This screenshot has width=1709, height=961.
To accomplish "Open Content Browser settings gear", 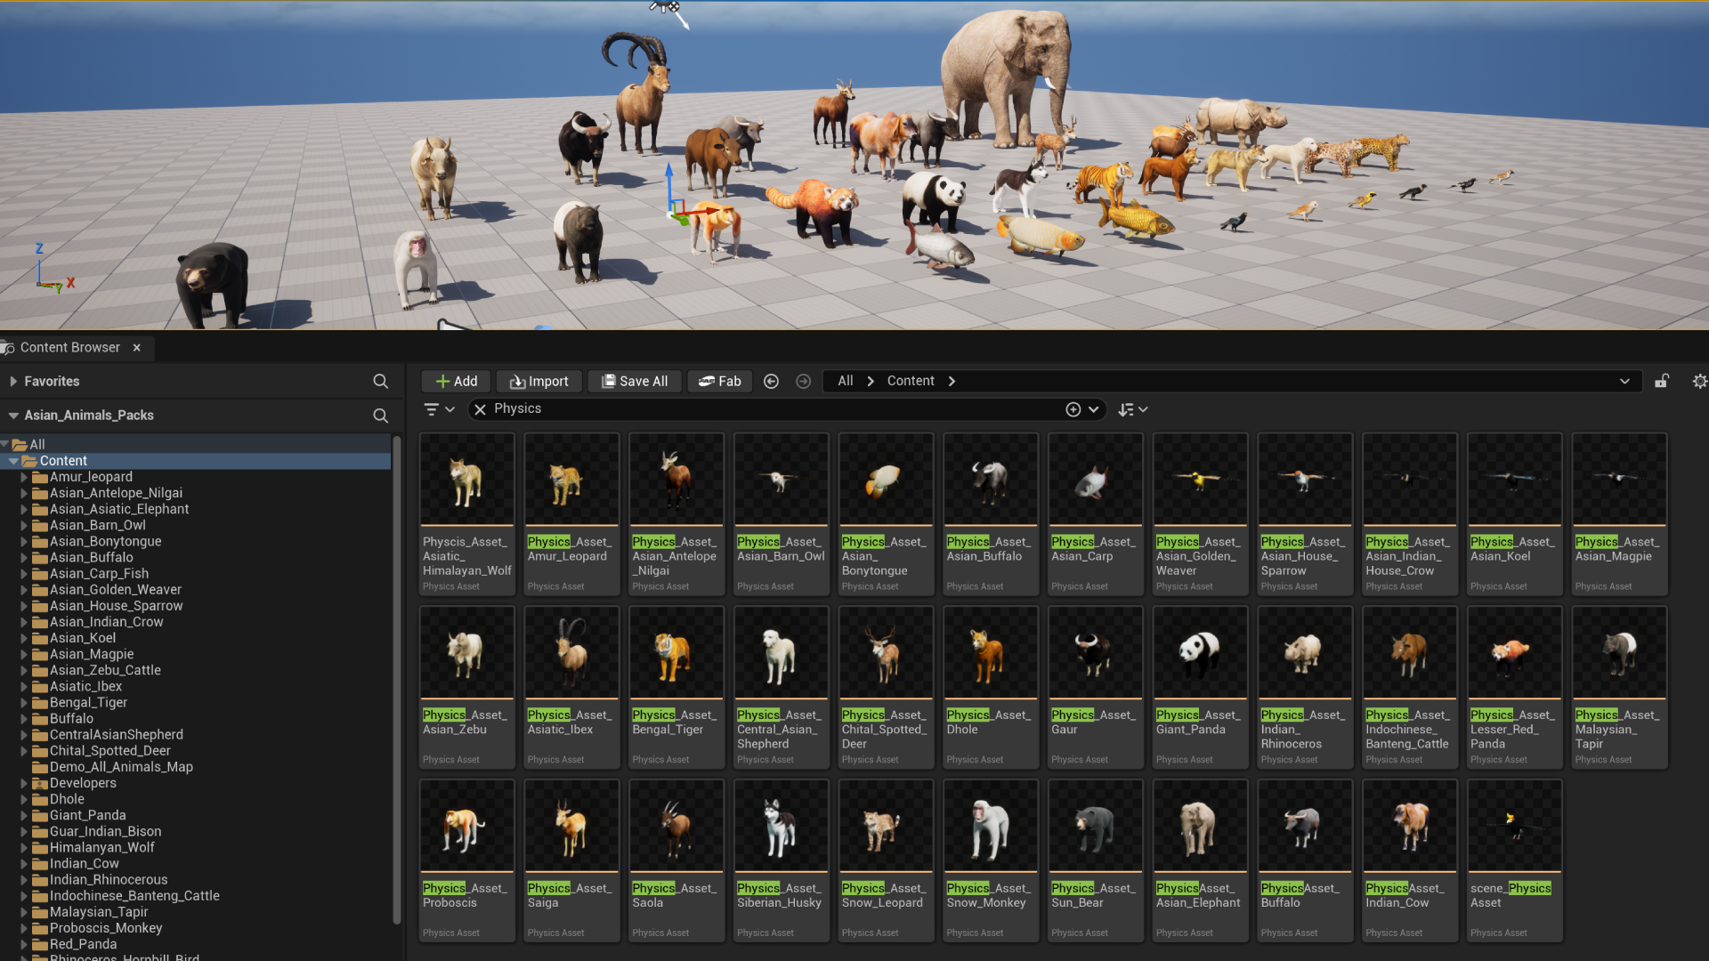I will tap(1699, 381).
